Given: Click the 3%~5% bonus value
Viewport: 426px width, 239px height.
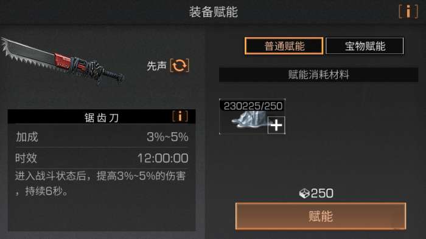Looking at the screenshot, I should pos(167,137).
